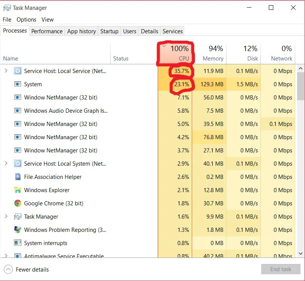Click icon of Window NetManager using 27.1 MB
This screenshot has height=281, width=305.
[18, 151]
